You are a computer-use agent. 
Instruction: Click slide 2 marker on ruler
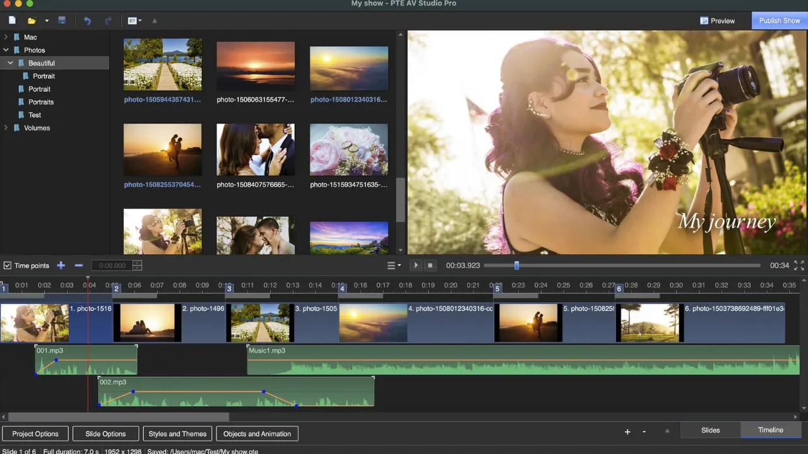coord(117,289)
